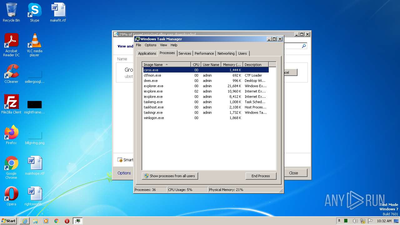Image resolution: width=400 pixels, height=225 pixels.
Task: Select the winlogon.exe process row
Action: point(206,118)
